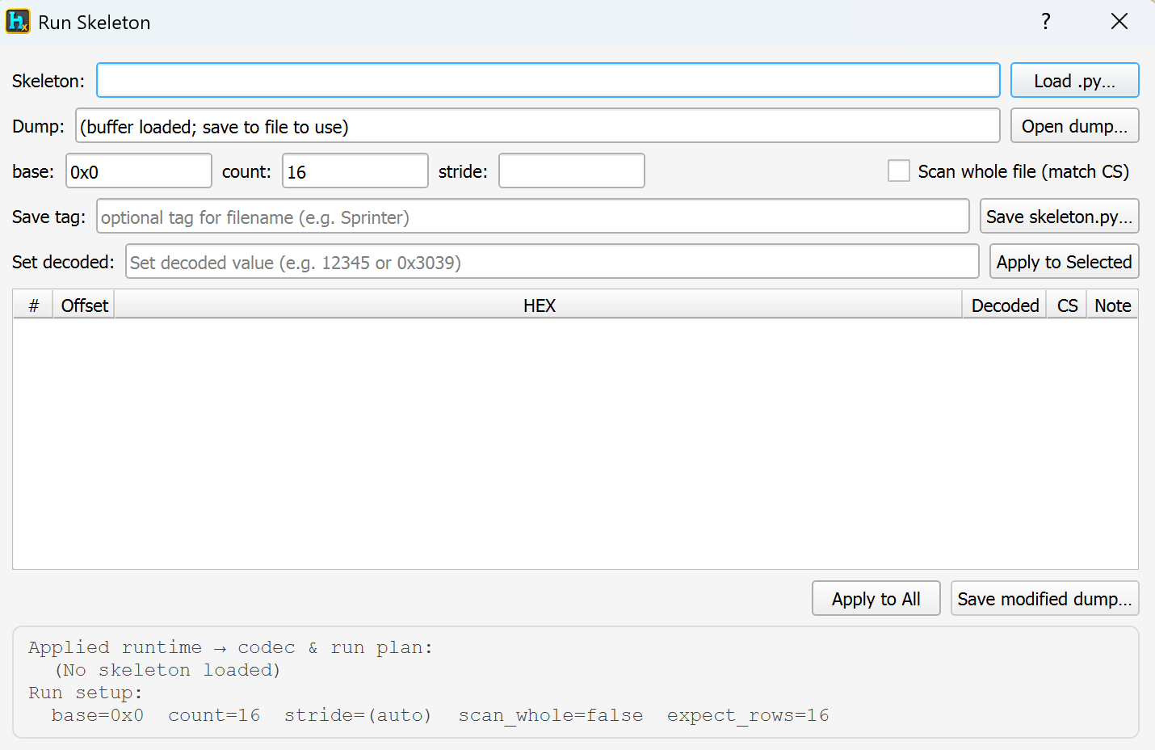The image size is (1155, 750).
Task: Click the 'Skeleton:' label
Action: pyautogui.click(x=48, y=81)
